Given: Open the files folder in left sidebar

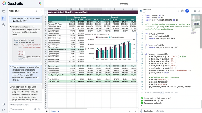Looking at the screenshot, I should 3,11.
